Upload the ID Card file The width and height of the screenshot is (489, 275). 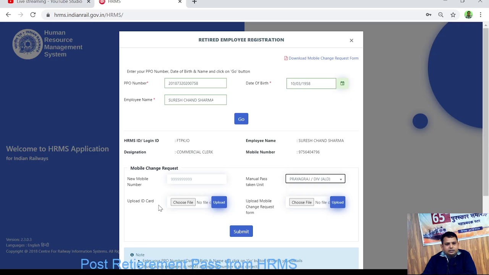pyautogui.click(x=219, y=202)
